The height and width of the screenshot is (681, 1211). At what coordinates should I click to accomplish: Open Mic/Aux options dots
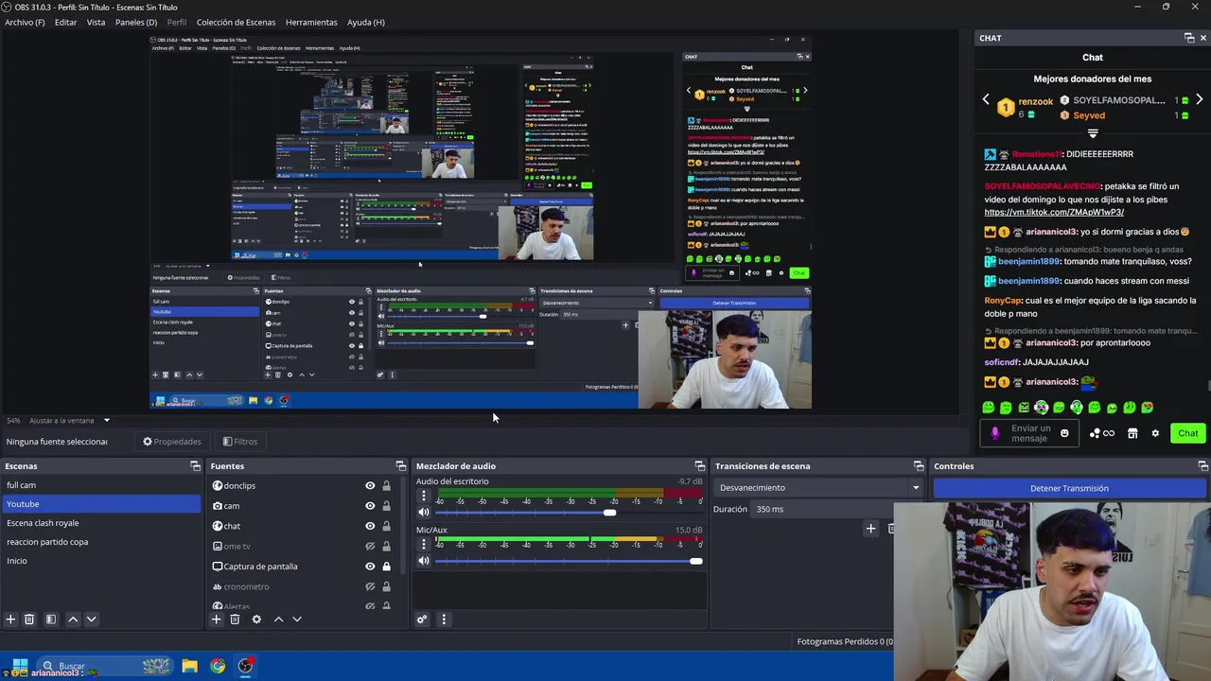(424, 544)
